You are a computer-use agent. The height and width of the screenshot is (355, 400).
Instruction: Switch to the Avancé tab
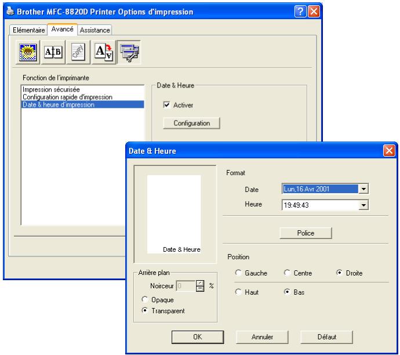pos(62,29)
